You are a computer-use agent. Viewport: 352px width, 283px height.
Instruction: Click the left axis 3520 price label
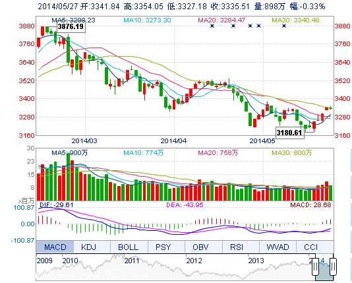click(x=27, y=80)
